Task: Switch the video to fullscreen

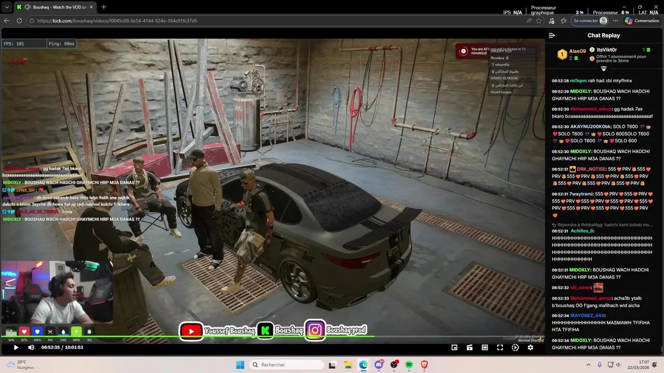Action: coord(500,348)
